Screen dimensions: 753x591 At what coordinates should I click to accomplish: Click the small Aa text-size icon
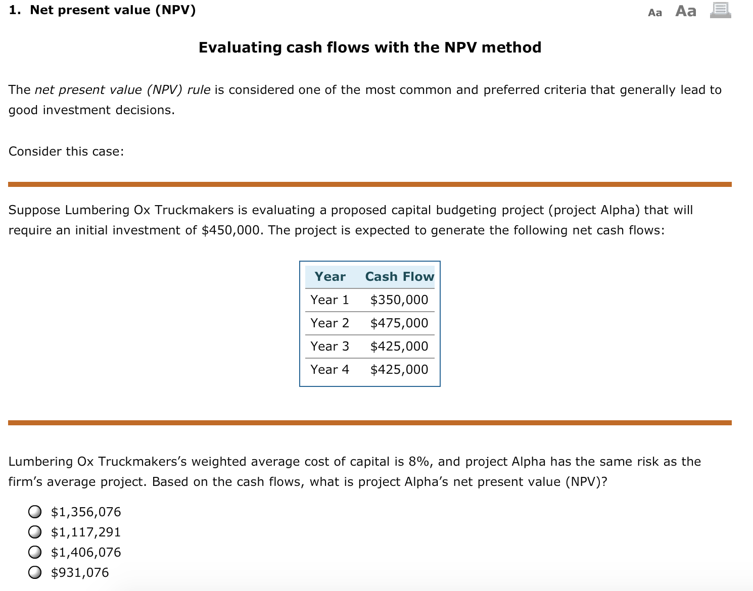[654, 12]
